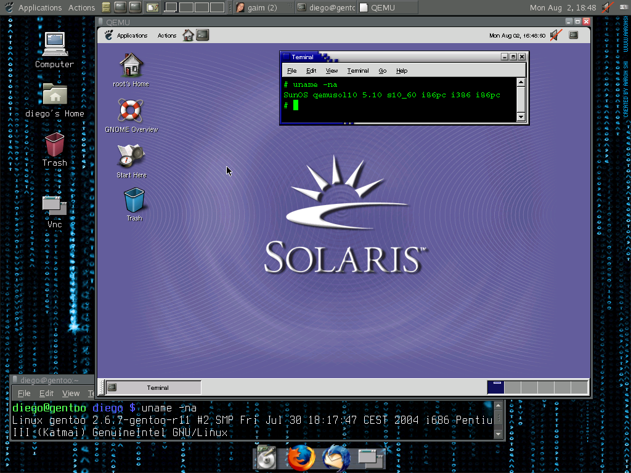Click the muted volume icon in the Solaris panel

pos(556,35)
